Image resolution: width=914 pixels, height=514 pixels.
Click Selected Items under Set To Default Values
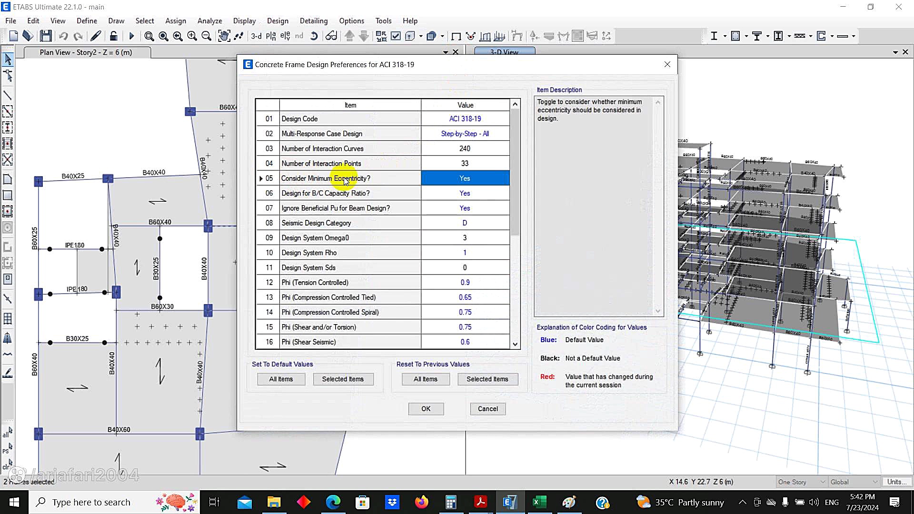tap(343, 379)
